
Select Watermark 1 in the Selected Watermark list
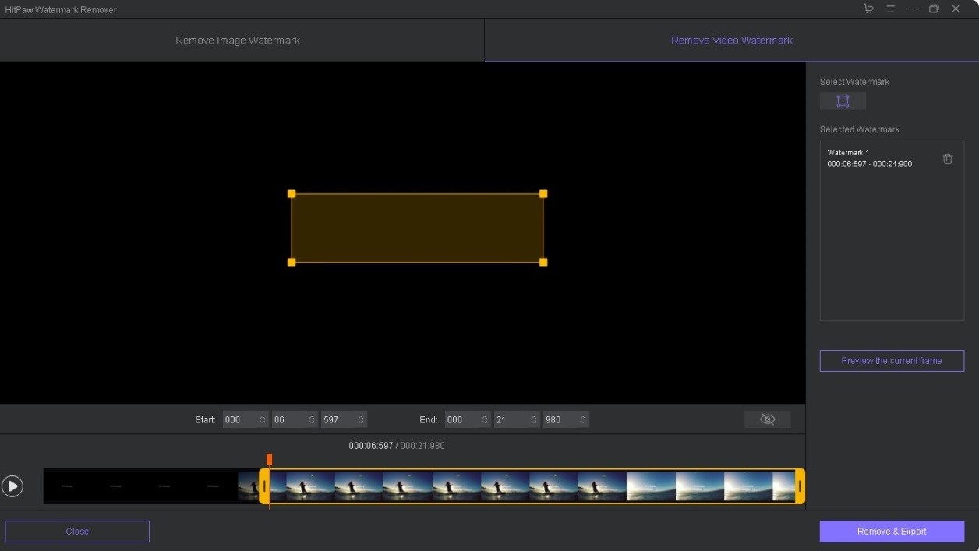point(869,158)
